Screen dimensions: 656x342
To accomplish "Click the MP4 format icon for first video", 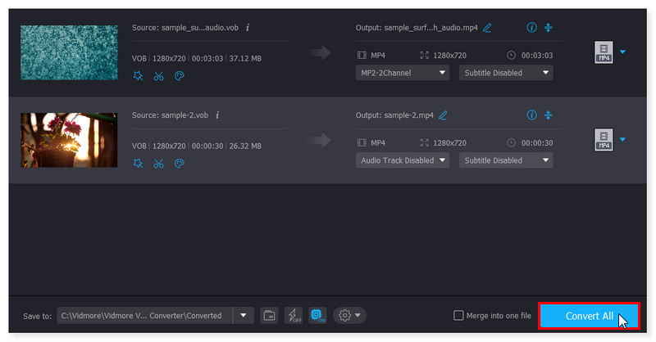I will click(604, 52).
